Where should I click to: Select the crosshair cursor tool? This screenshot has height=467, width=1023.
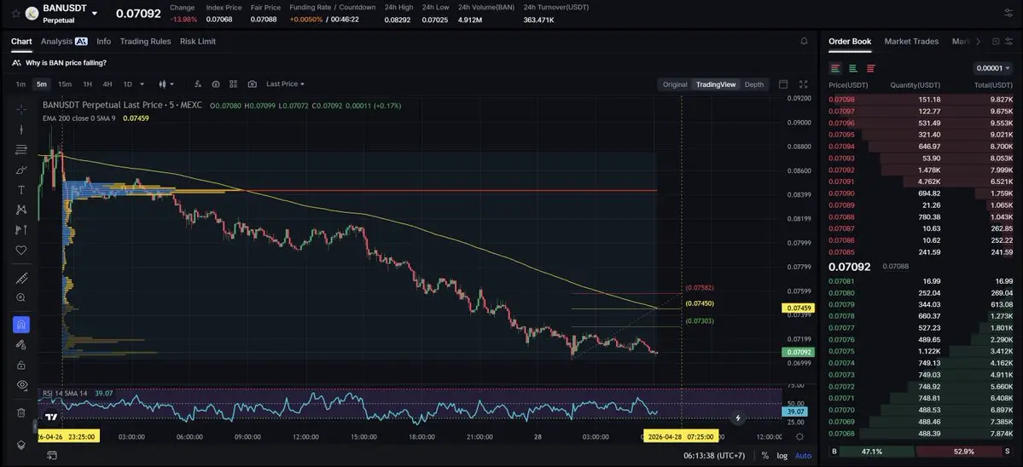pos(20,109)
